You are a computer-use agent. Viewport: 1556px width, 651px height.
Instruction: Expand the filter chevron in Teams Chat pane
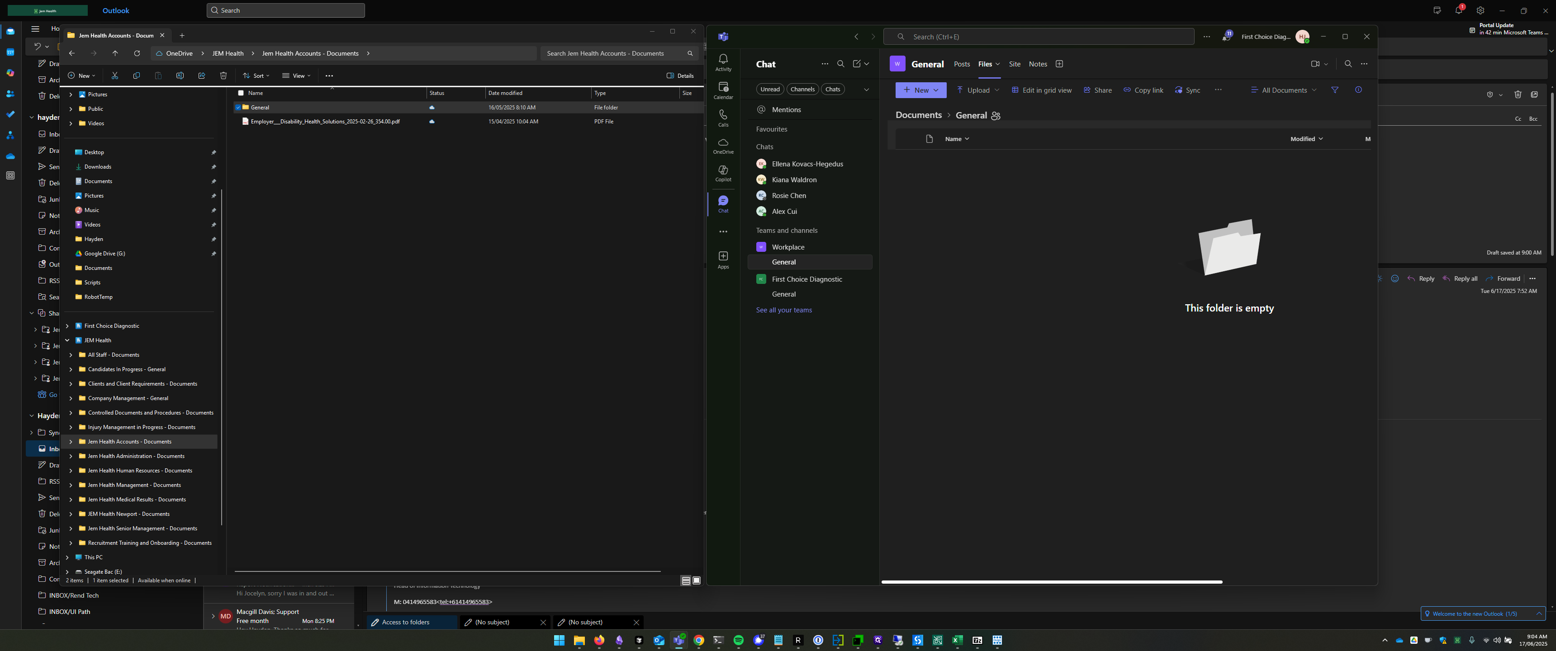(866, 90)
